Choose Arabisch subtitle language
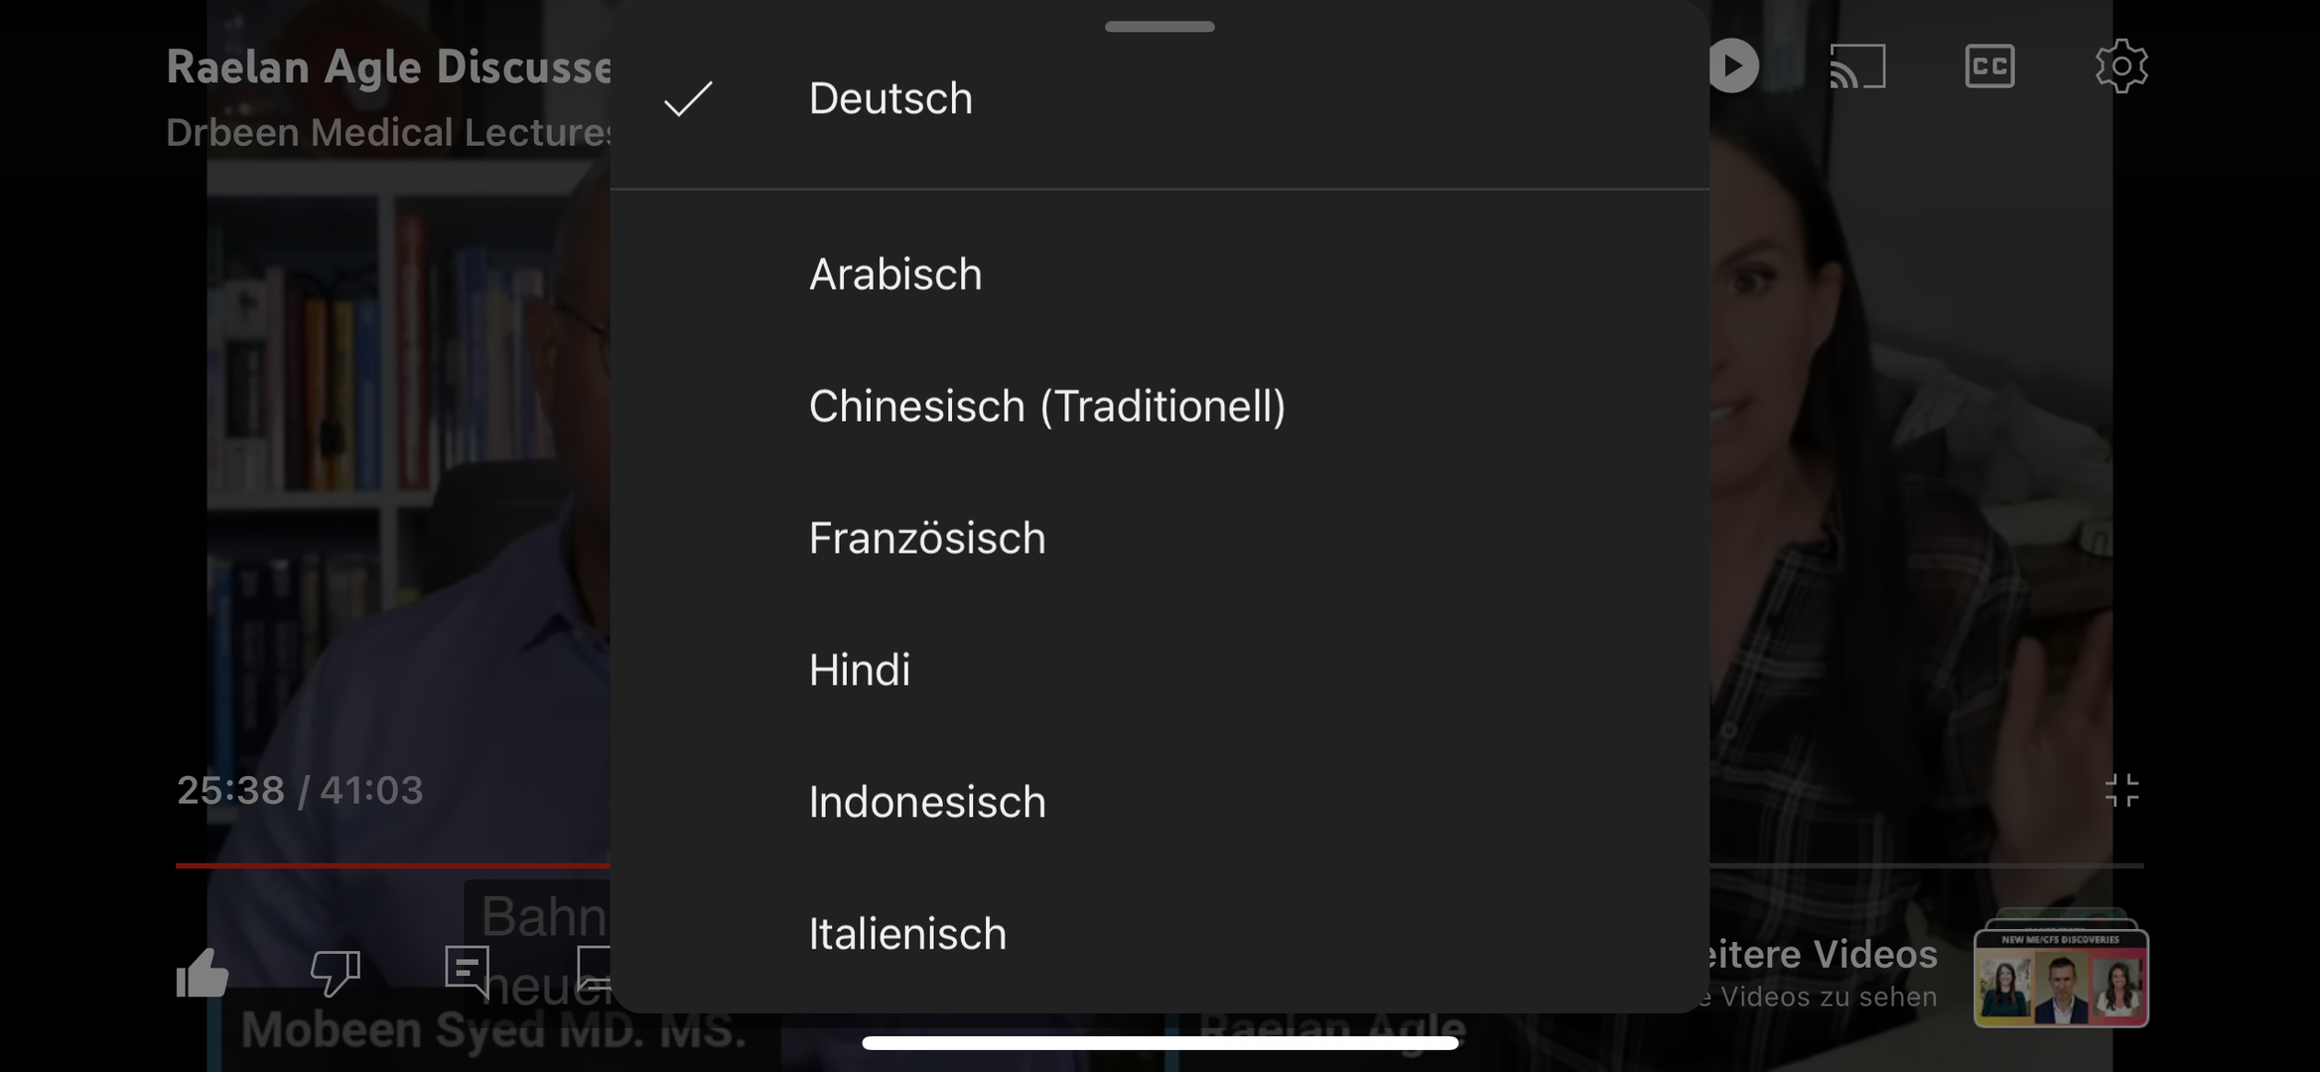 pyautogui.click(x=894, y=274)
